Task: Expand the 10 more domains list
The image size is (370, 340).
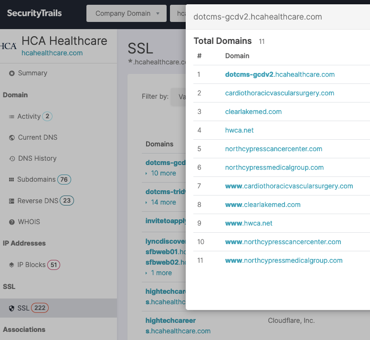Action: tap(163, 173)
